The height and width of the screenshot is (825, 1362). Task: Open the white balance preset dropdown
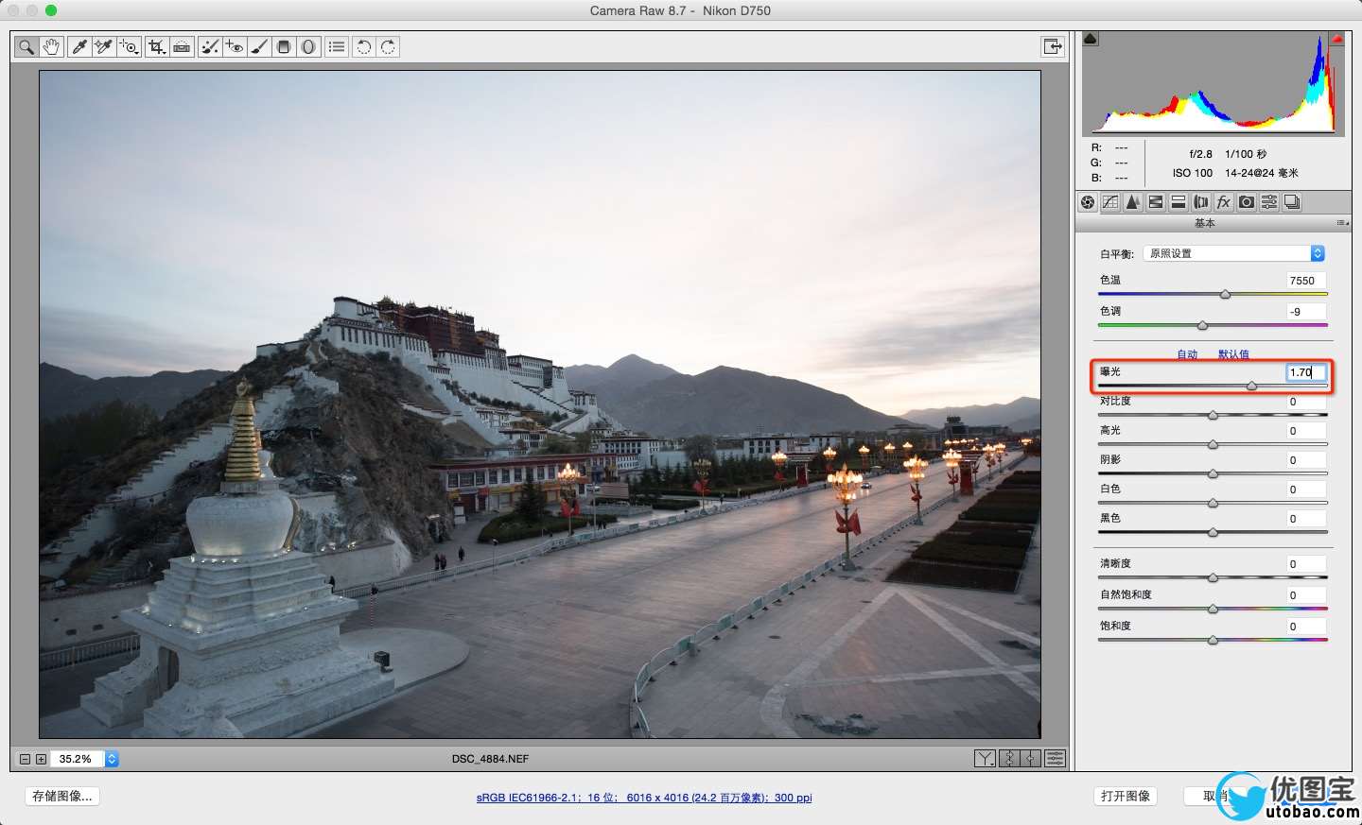1234,253
